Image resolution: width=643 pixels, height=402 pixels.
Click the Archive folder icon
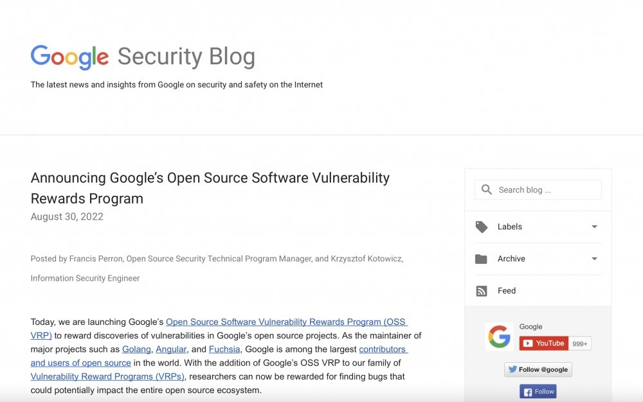tap(481, 259)
